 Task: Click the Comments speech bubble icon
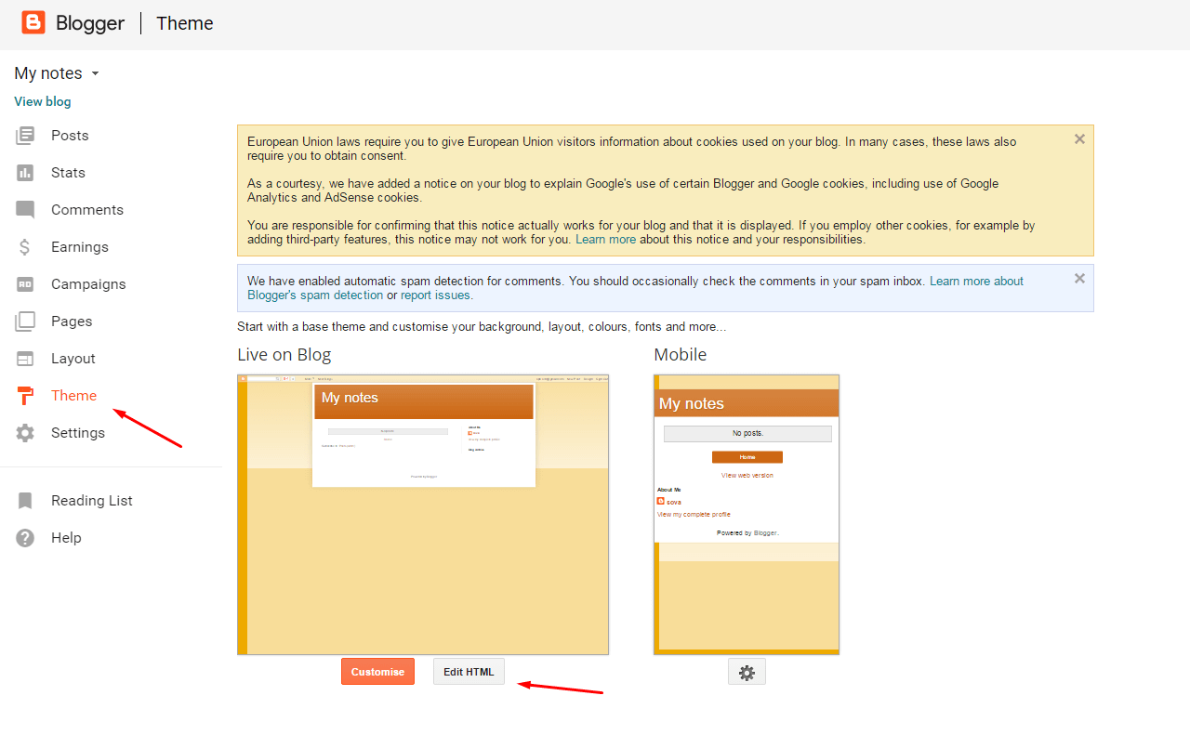[x=25, y=210]
